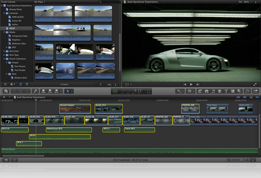The width and height of the screenshot is (261, 178).
Task: Toggle audio skimming in the timeline
Action: click(x=245, y=97)
